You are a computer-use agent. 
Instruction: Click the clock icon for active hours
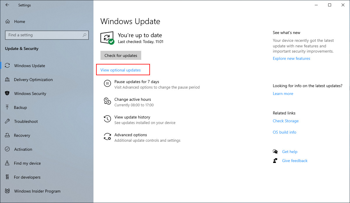point(107,101)
